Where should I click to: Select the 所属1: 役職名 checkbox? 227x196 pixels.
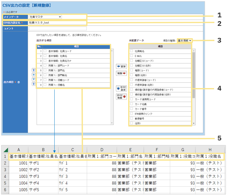click(x=45, y=85)
